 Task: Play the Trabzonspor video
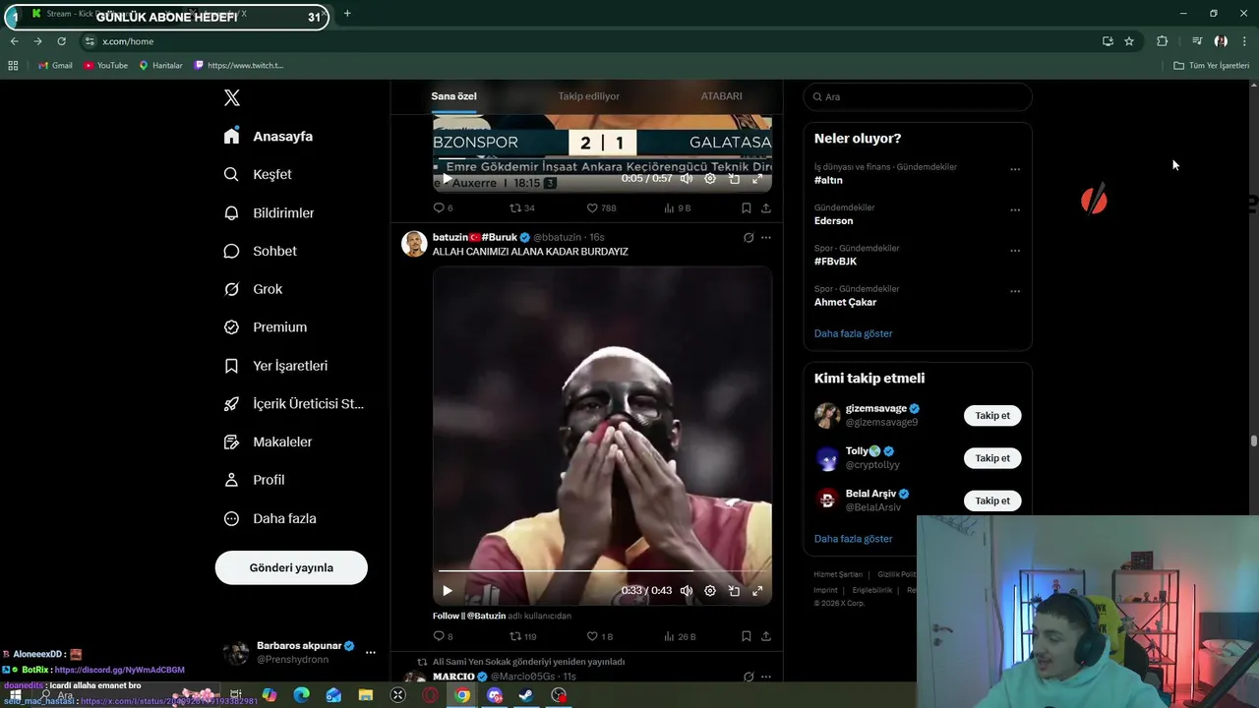point(447,179)
